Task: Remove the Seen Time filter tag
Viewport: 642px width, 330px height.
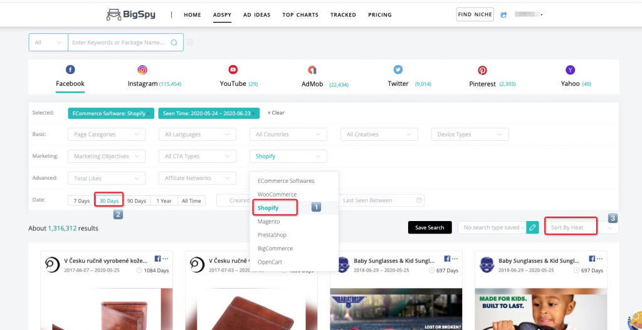Action: coord(254,113)
